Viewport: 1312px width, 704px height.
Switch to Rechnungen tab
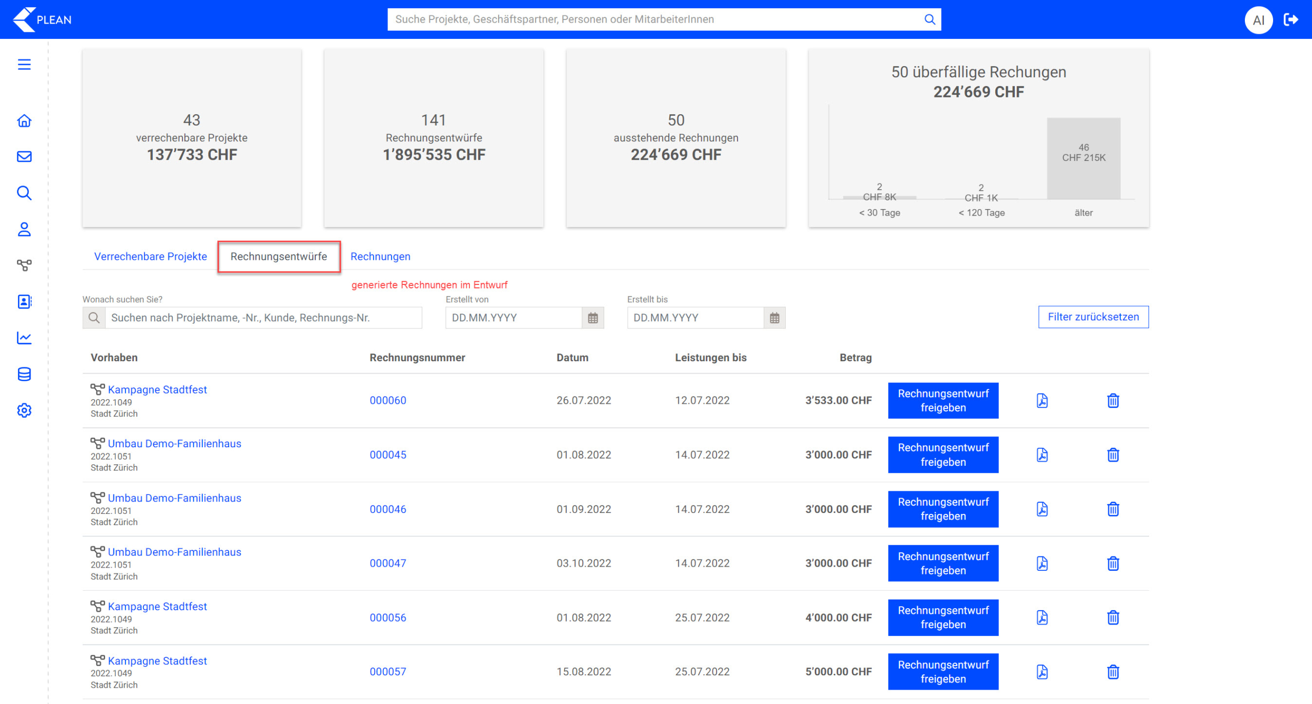point(380,256)
